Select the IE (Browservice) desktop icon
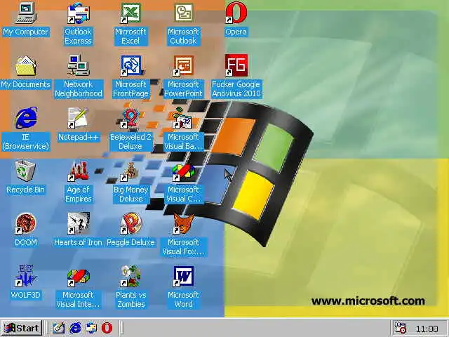 coord(26,118)
